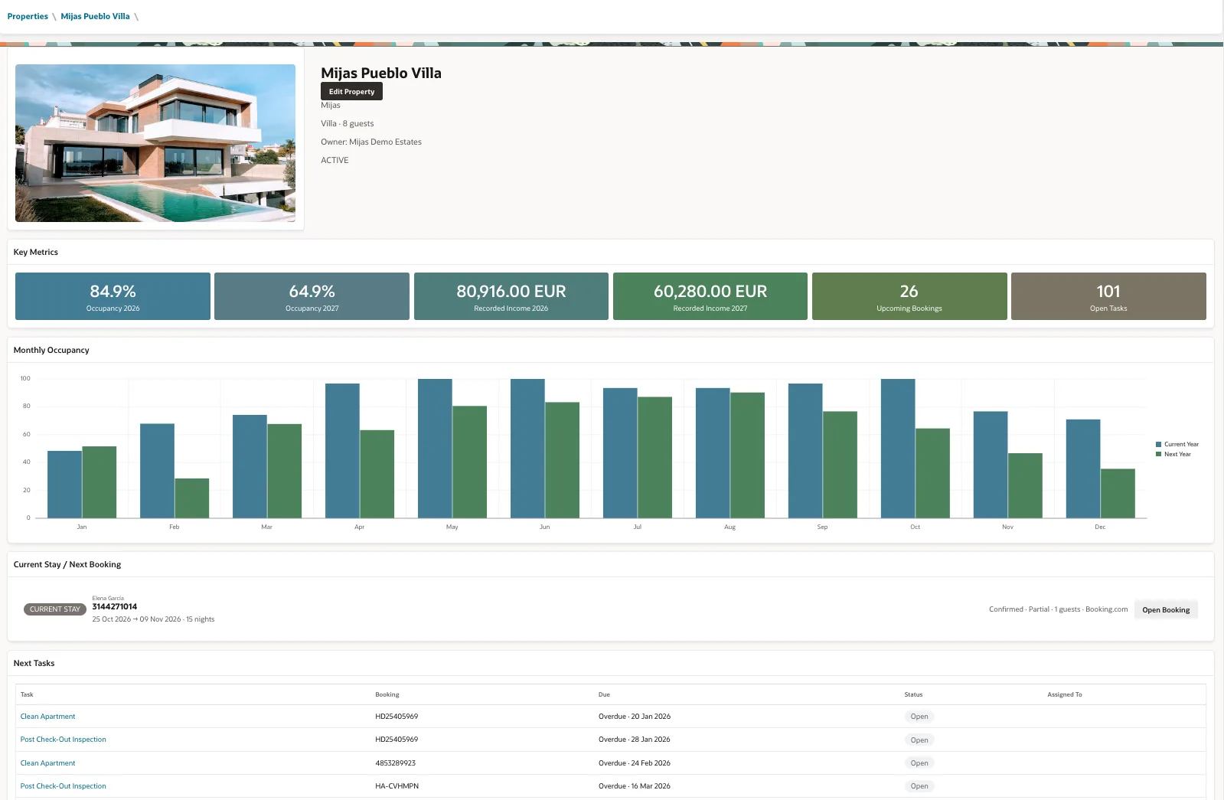This screenshot has width=1224, height=800.
Task: Open the Open Tasks card
Action: pyautogui.click(x=1108, y=296)
